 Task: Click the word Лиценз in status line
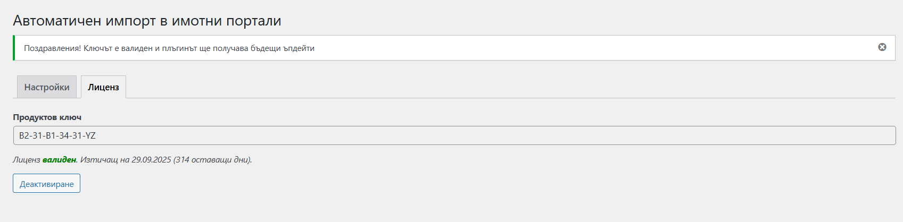coord(27,159)
